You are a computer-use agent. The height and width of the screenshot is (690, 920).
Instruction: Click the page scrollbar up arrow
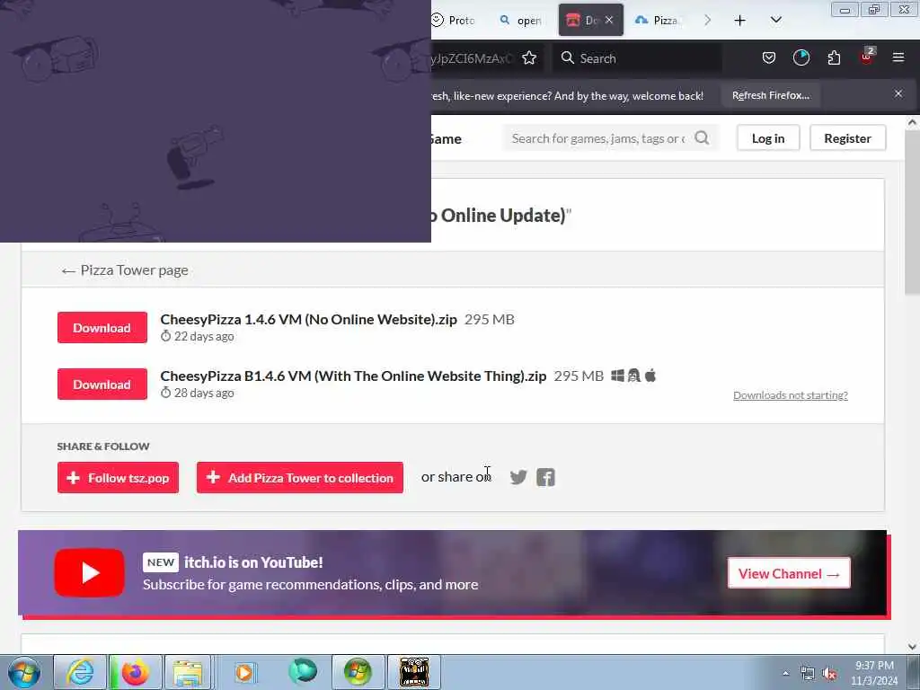pyautogui.click(x=912, y=122)
